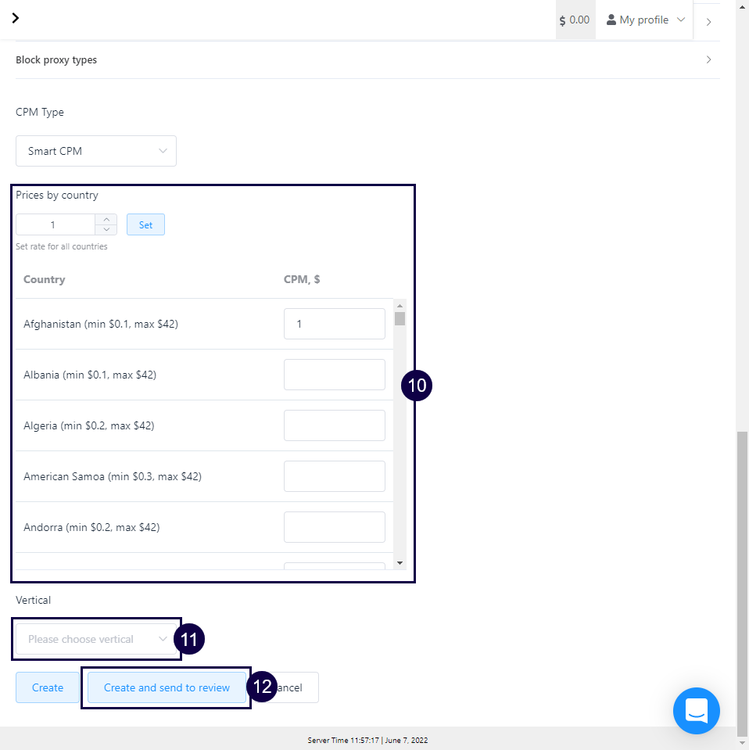
Task: Increase the all-countries rate with up arrow
Action: point(106,220)
